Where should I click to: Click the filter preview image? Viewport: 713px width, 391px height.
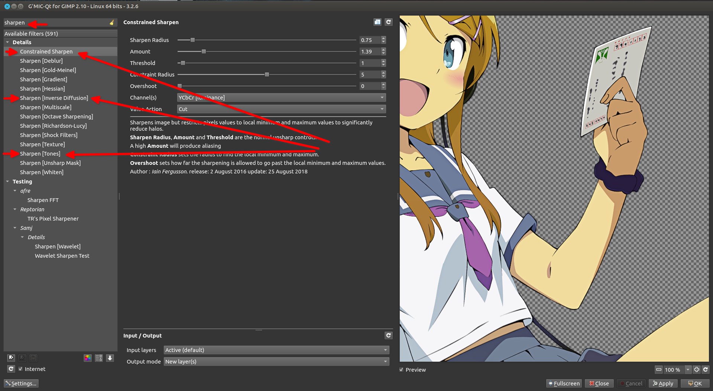click(554, 188)
